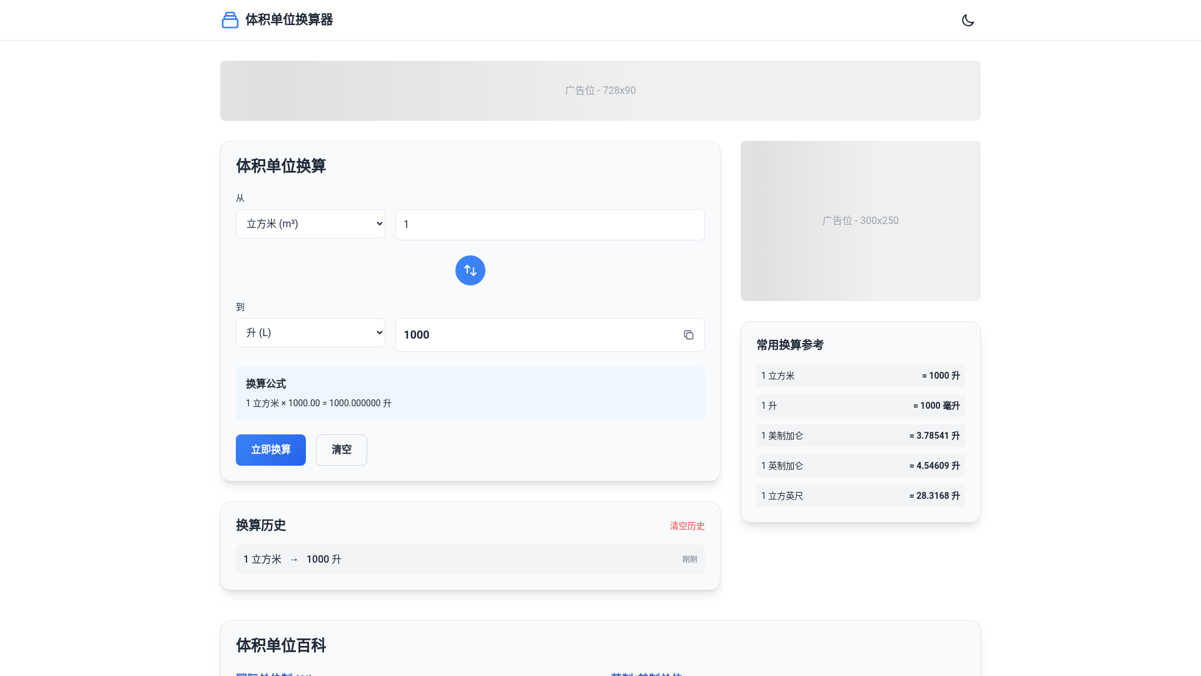This screenshot has height=676, width=1201.
Task: Click the 刚刚 timestamp in history
Action: [x=690, y=560]
